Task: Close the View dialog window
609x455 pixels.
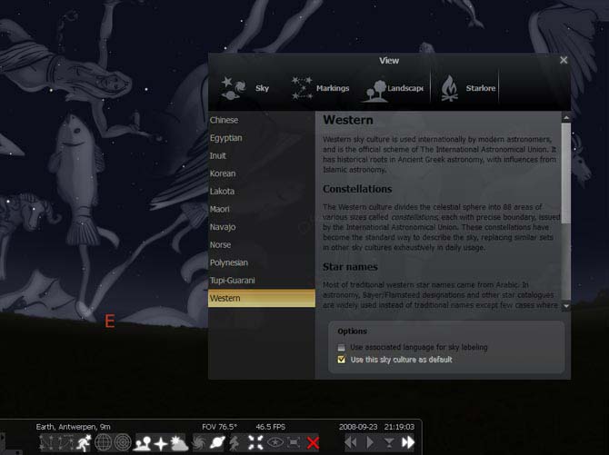Action: click(x=564, y=60)
